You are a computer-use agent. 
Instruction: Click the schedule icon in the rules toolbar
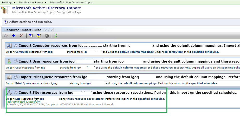click(6, 36)
